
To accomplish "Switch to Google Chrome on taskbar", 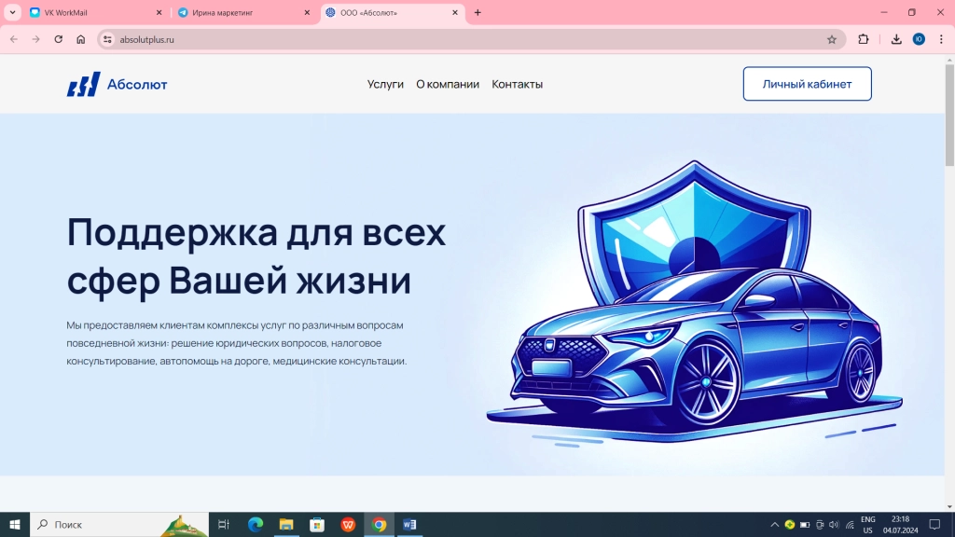I will click(x=379, y=524).
